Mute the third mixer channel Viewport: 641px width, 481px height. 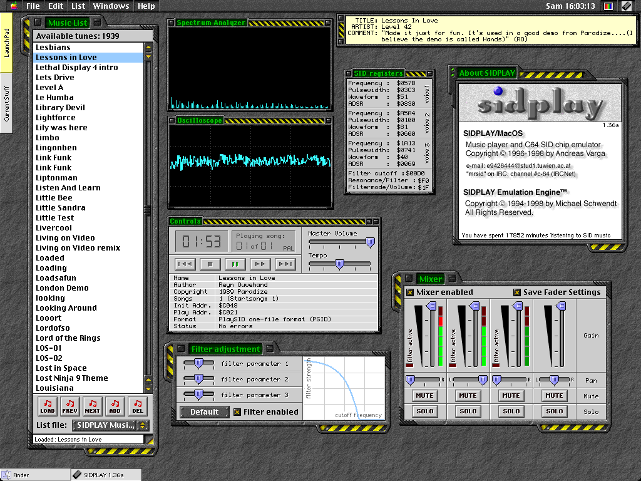point(511,396)
